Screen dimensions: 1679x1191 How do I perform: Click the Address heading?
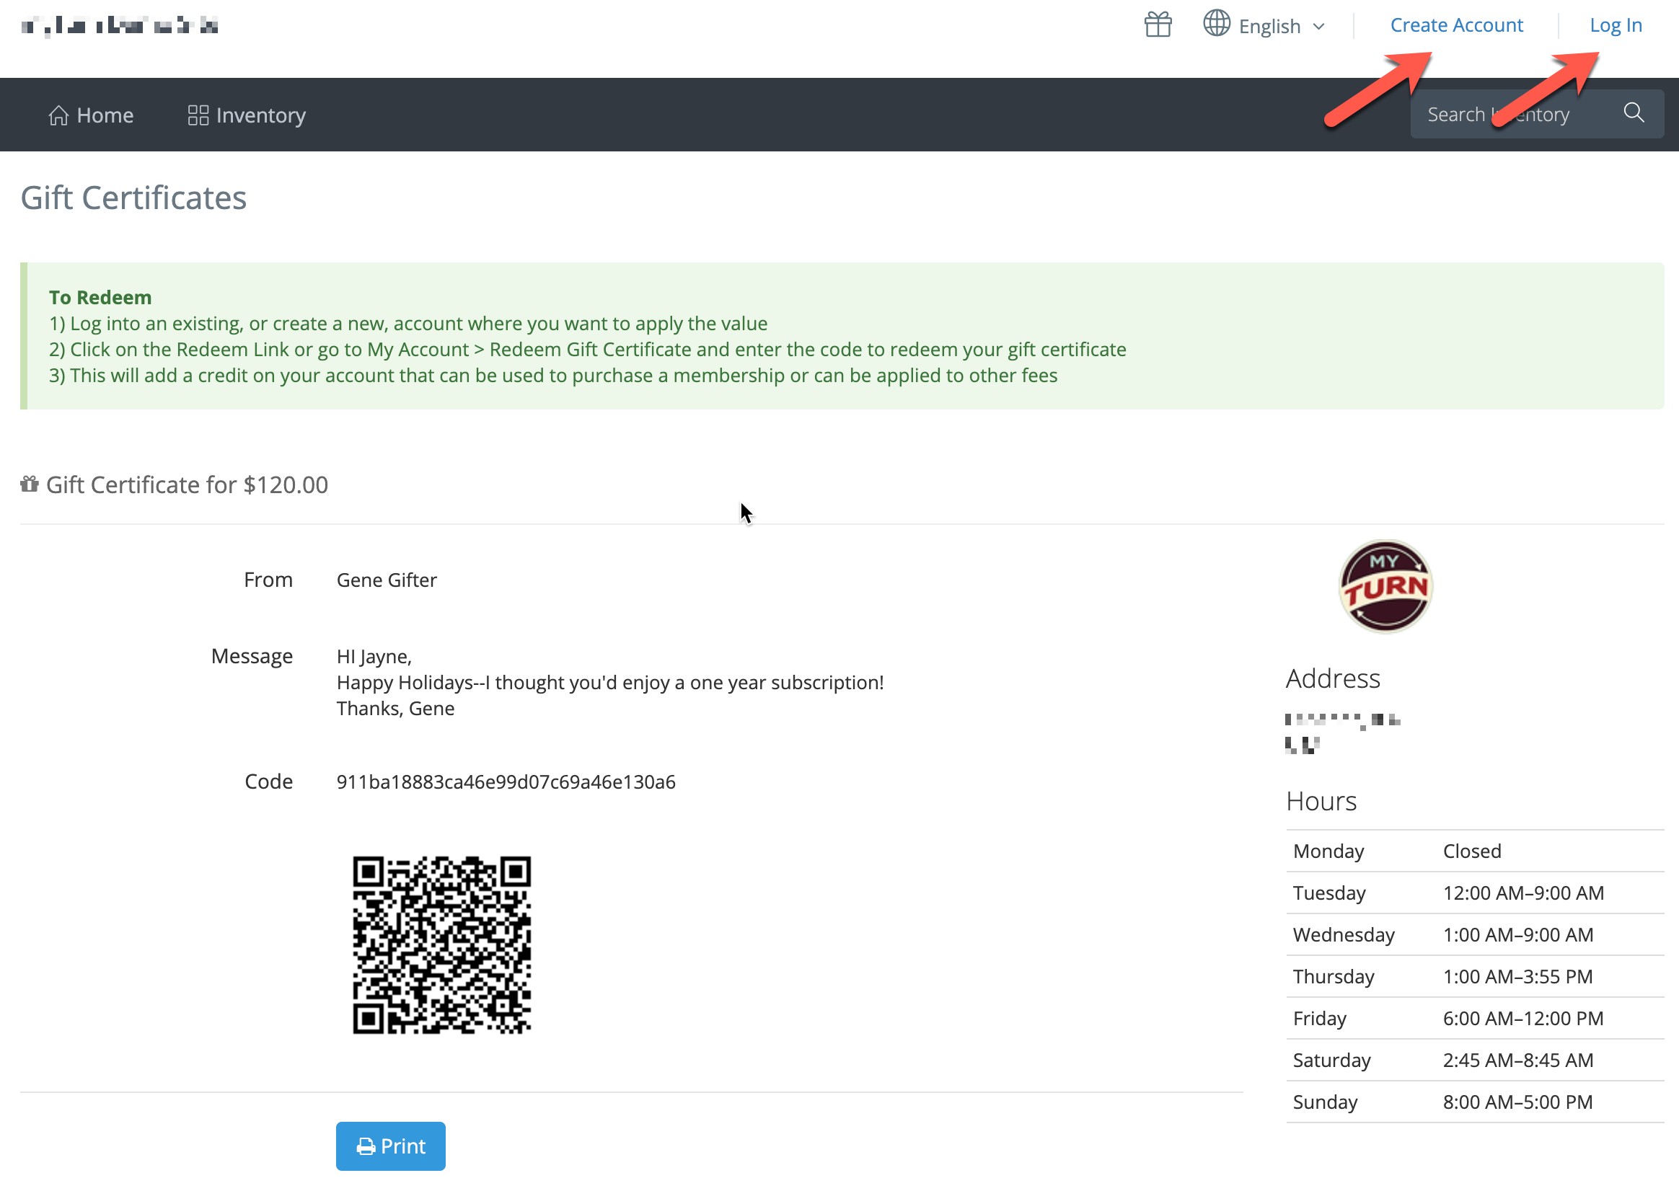[x=1332, y=678]
